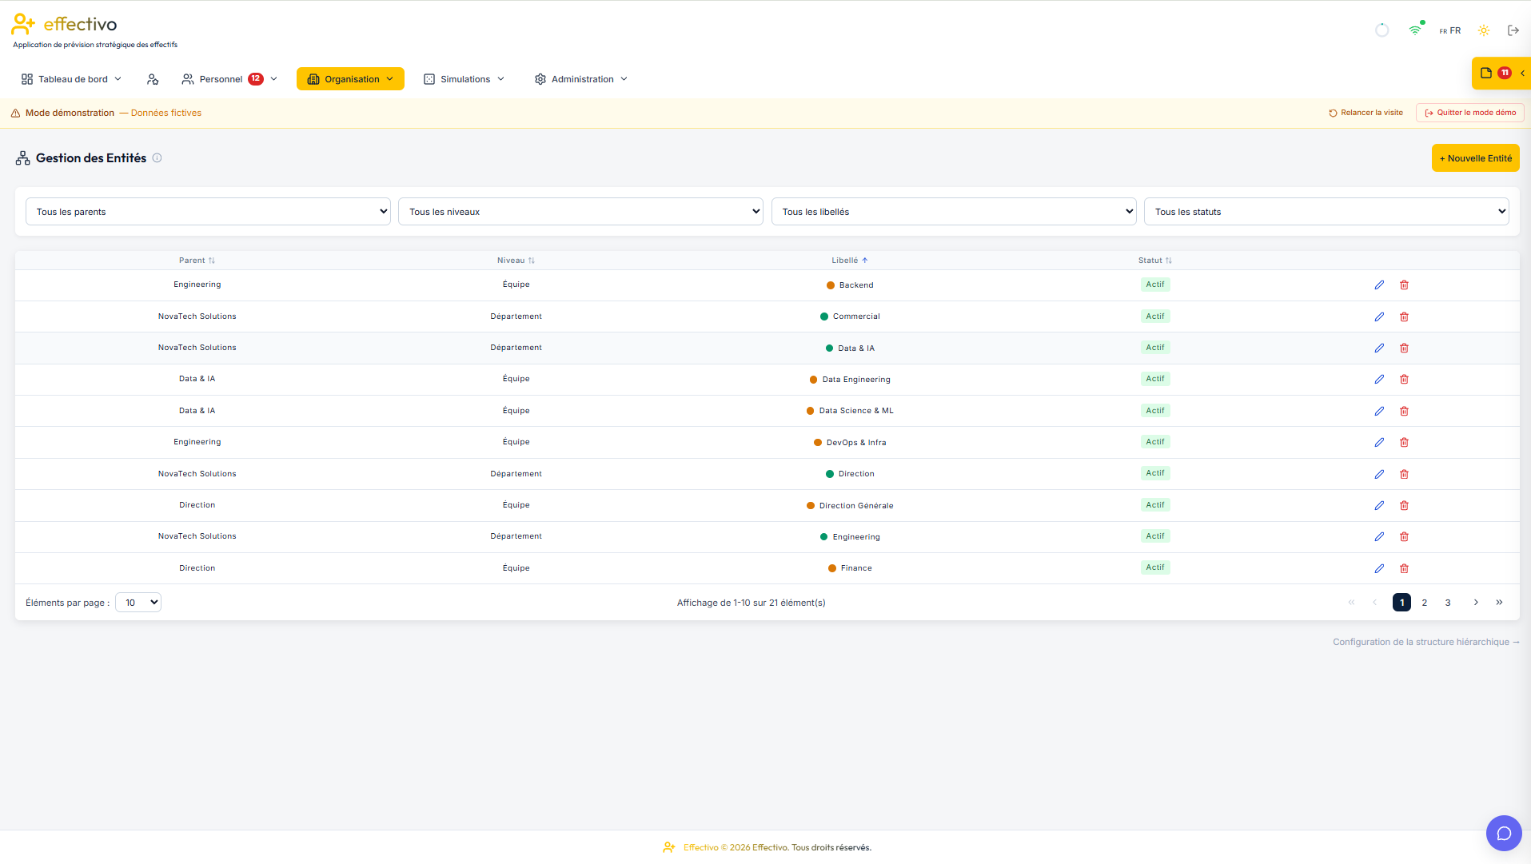Delete the Data & IA department row

pyautogui.click(x=1404, y=348)
